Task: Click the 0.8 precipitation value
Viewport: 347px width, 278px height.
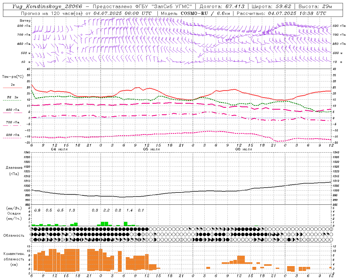Action: pos(37,210)
